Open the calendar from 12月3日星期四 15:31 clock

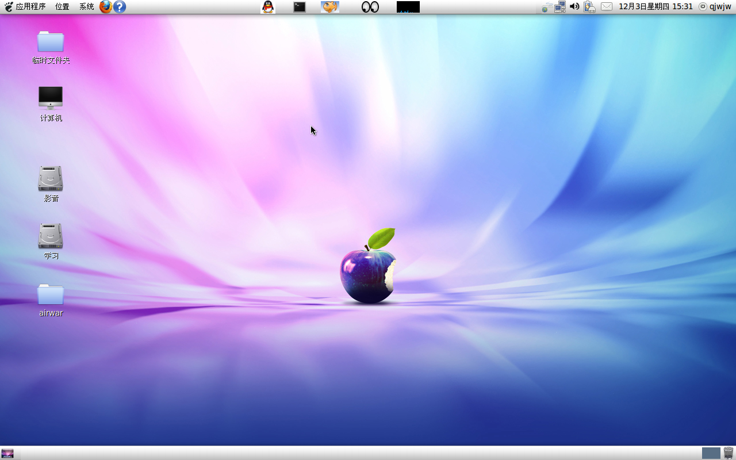pos(655,7)
